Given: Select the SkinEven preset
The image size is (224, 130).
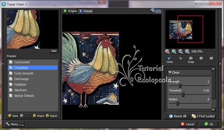Looking at the screenshot, I should click(33, 90).
